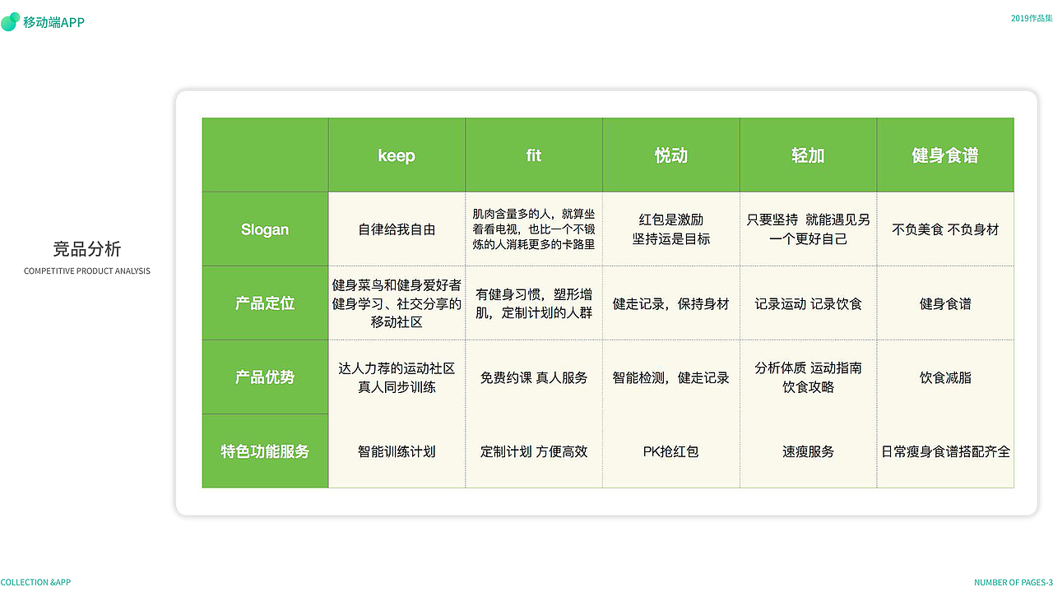Click the 移动端APP title text
This screenshot has height=592, width=1053.
pyautogui.click(x=53, y=22)
